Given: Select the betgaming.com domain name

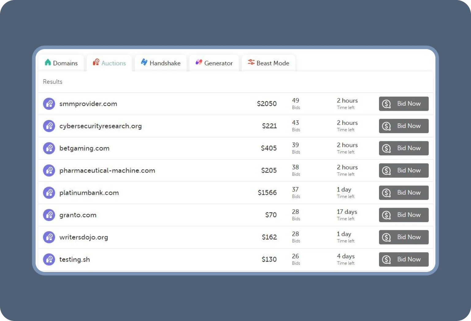Looking at the screenshot, I should tap(84, 148).
